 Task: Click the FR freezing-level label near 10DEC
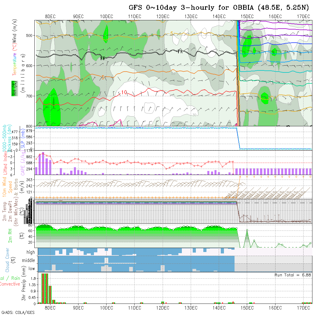(103, 58)
